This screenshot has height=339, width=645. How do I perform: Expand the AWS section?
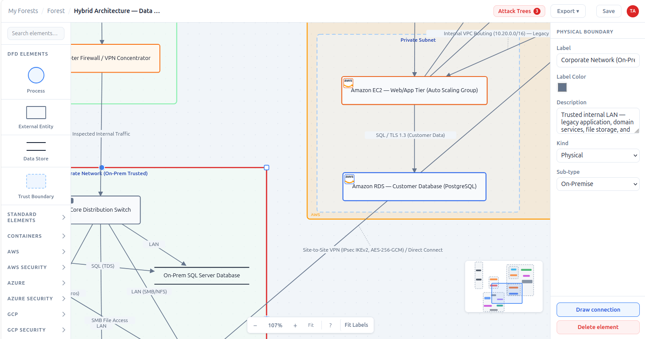pos(36,252)
